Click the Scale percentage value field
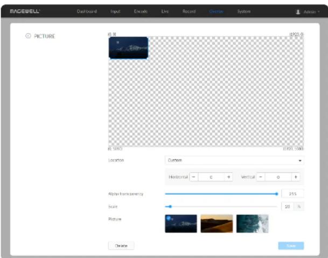The image size is (328, 258). pos(288,206)
